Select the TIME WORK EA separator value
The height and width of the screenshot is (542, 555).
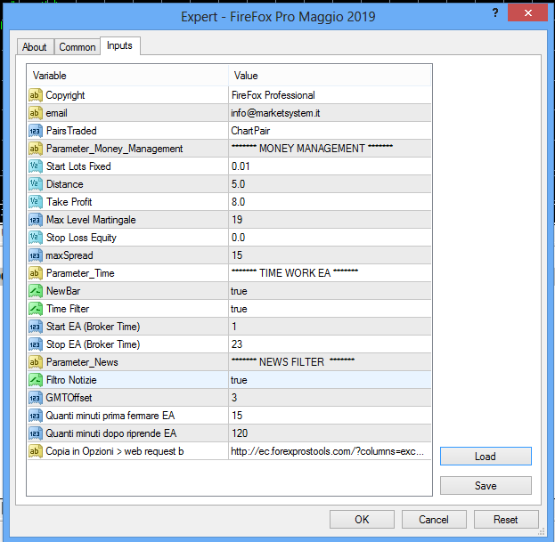point(330,273)
